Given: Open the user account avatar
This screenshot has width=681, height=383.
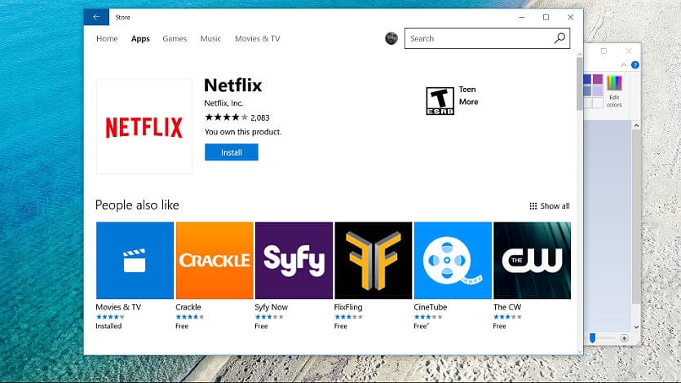Looking at the screenshot, I should [x=391, y=38].
